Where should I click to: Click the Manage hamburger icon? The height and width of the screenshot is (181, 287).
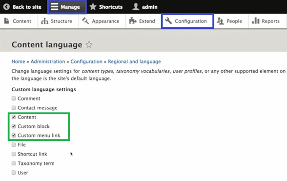coord(54,7)
